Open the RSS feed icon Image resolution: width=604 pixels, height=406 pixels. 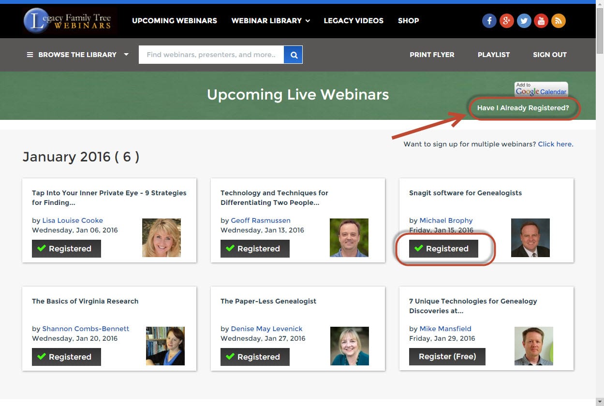click(559, 21)
